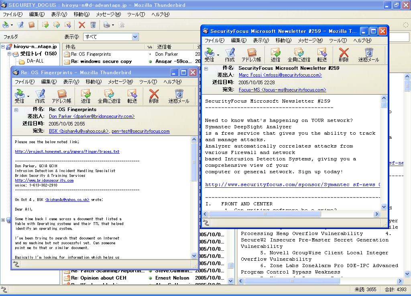411x296 pixels.
Task: Select Re: windows secure copy message row
Action: point(131,61)
